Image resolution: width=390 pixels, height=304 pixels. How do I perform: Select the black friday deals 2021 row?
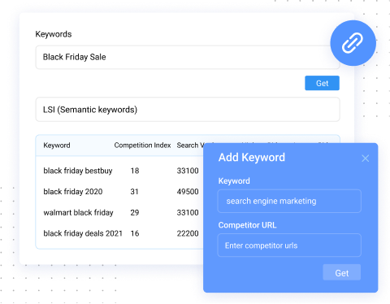tap(119, 233)
